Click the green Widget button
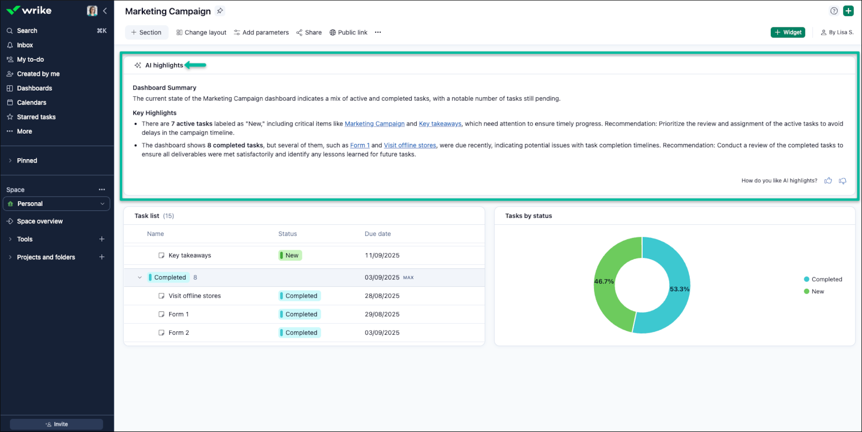 click(x=788, y=32)
